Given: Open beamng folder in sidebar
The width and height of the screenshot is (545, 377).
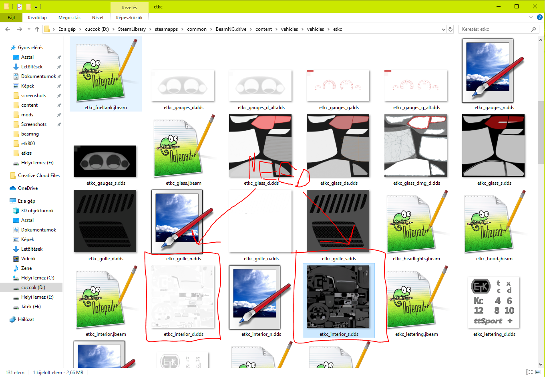Looking at the screenshot, I should tap(30, 134).
